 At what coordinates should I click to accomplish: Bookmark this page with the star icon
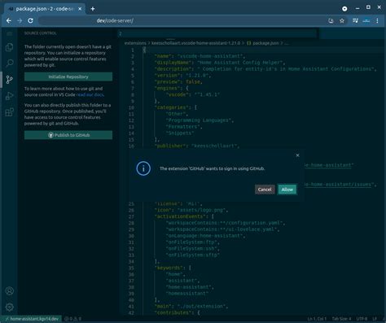(x=342, y=20)
